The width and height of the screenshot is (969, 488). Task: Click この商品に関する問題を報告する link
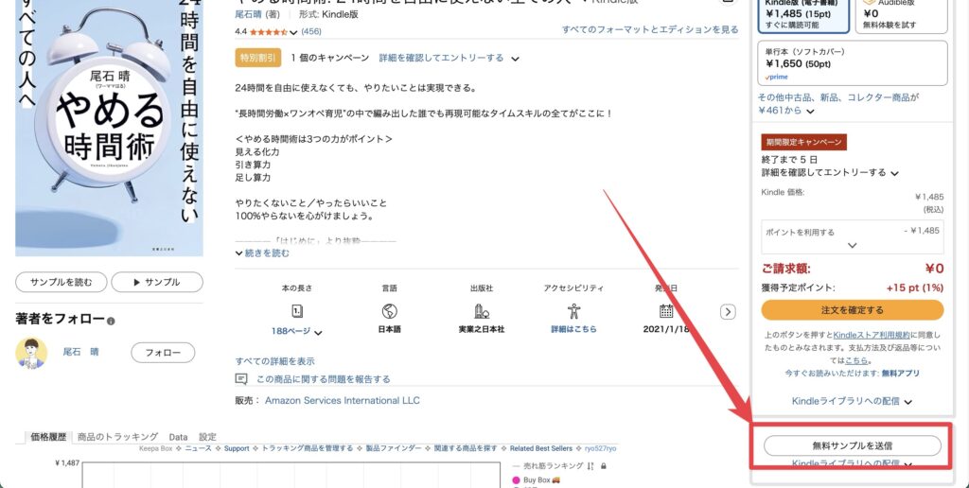[324, 379]
